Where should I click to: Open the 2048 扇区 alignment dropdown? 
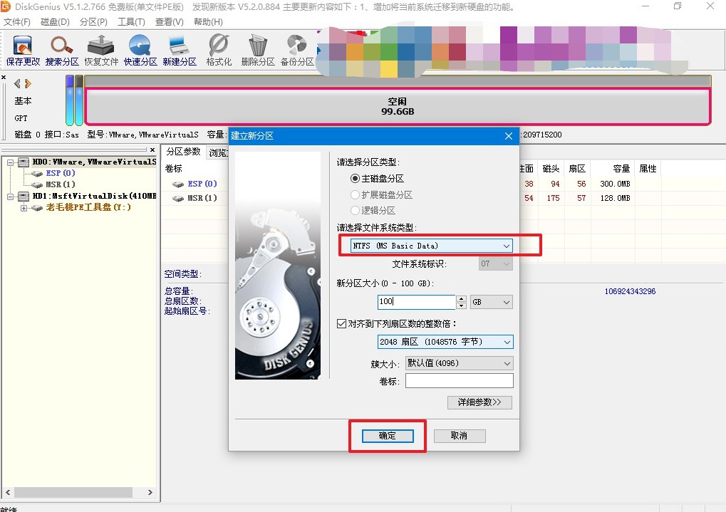click(445, 342)
